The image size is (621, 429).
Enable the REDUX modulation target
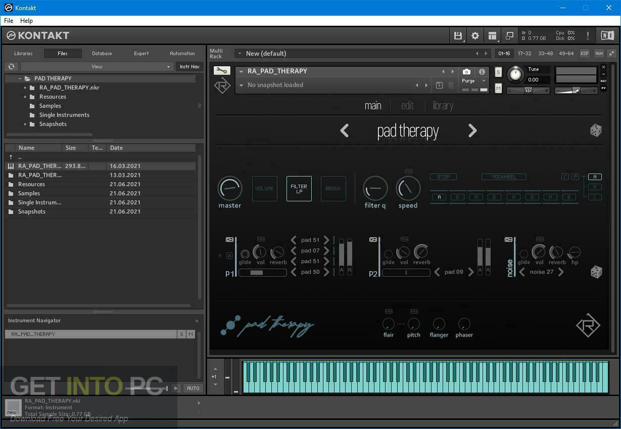tap(333, 188)
